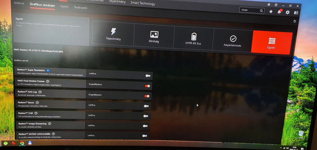Enable Radeon bővített szinkronizálás switch
This screenshot has width=317, height=150.
coord(145,136)
